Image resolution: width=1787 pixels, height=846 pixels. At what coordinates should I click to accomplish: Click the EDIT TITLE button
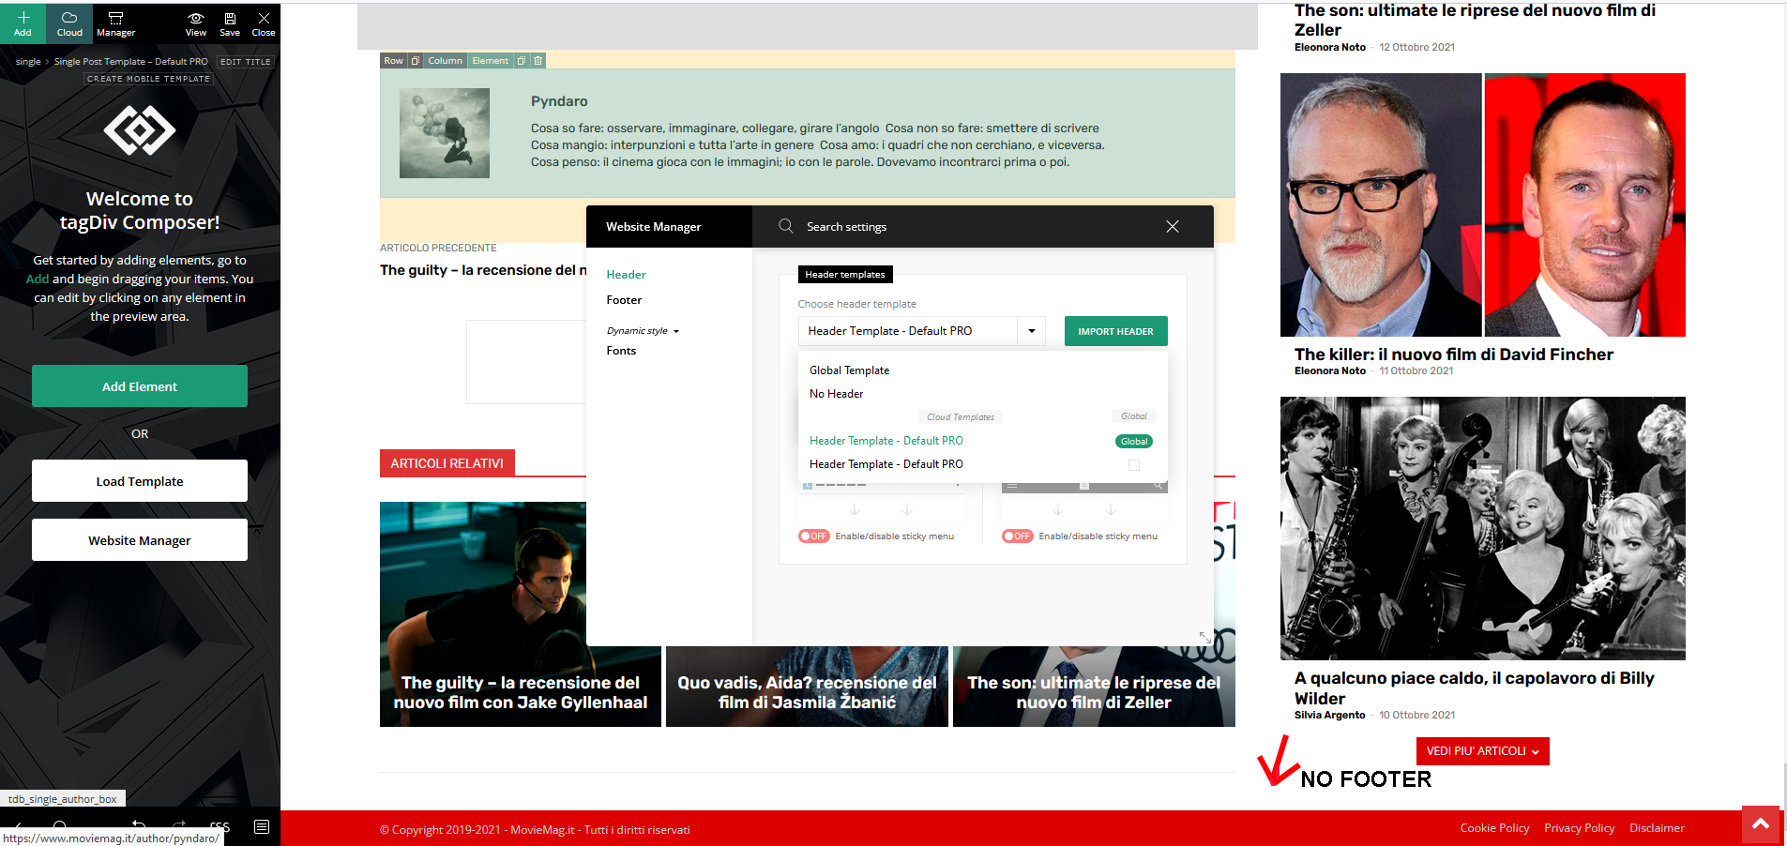245,62
